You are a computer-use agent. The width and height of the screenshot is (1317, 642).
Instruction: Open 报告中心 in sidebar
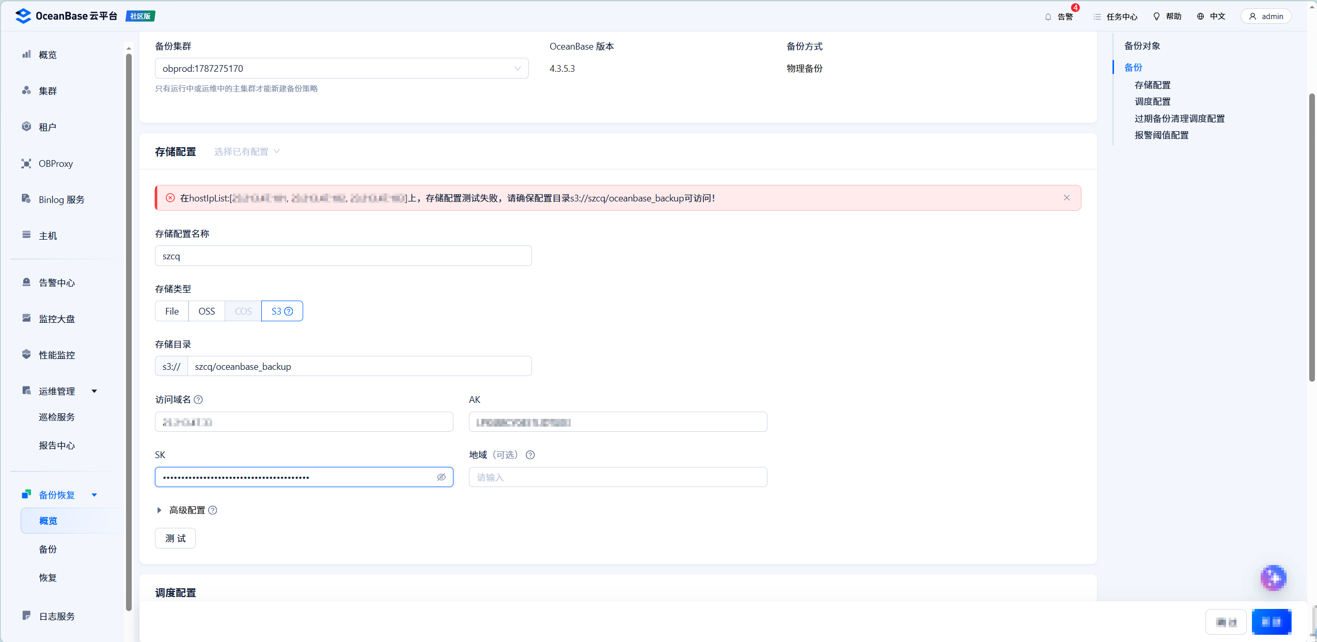click(x=57, y=445)
